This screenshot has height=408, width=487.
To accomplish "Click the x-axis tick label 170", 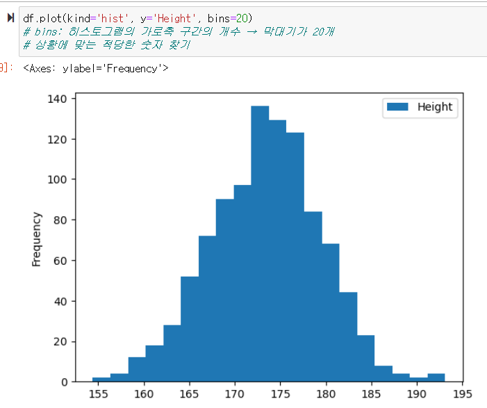I will (235, 394).
